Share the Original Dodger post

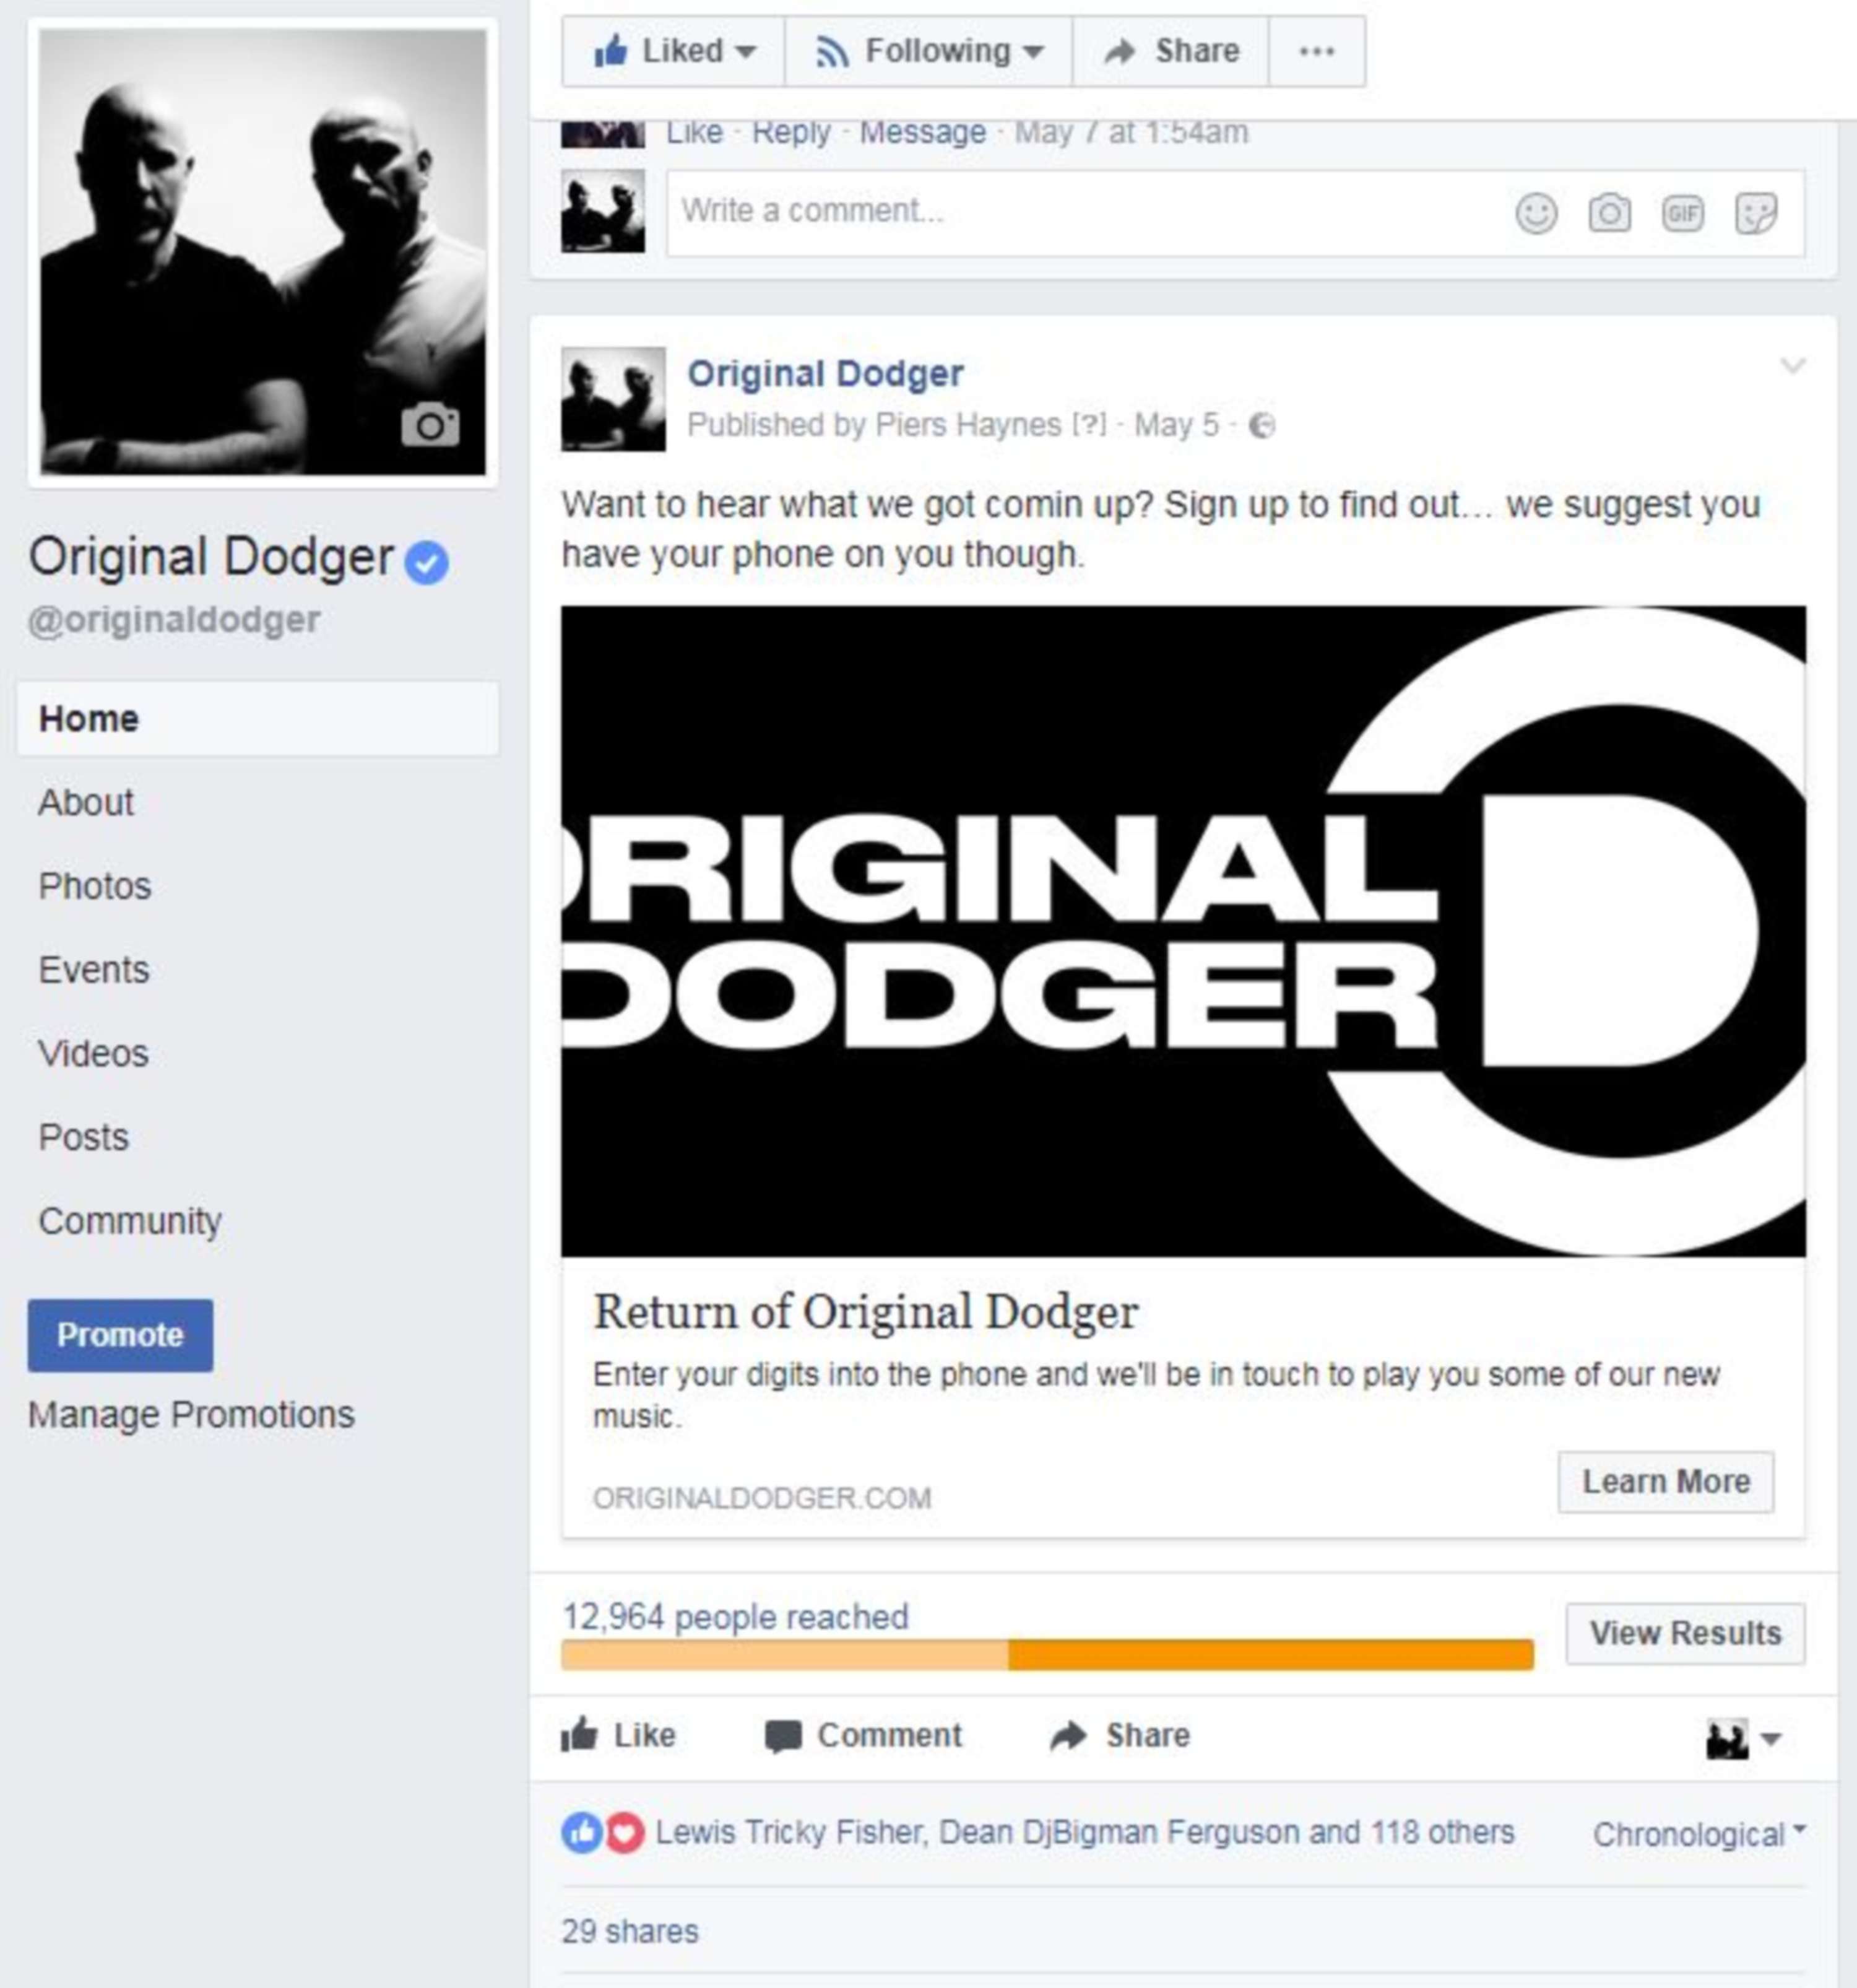click(x=1120, y=1736)
